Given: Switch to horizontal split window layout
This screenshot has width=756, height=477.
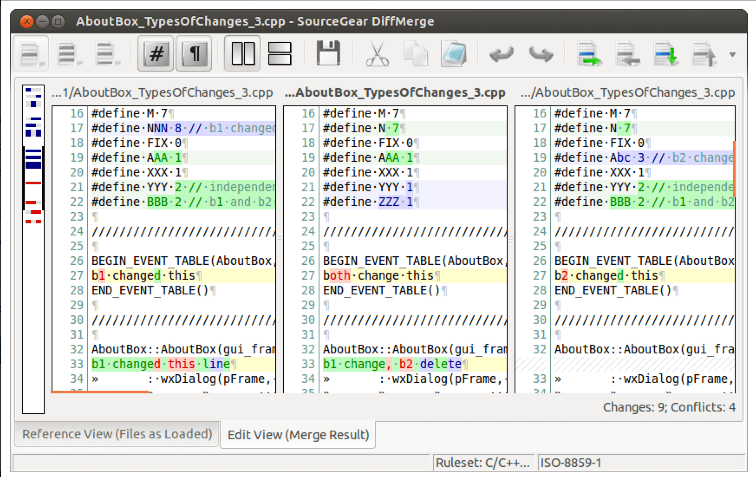Looking at the screenshot, I should coord(280,54).
